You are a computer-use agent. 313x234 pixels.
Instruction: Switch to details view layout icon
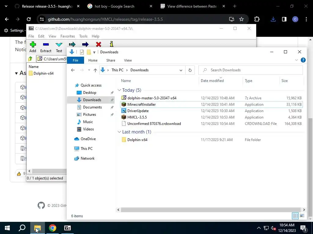pyautogui.click(x=295, y=216)
